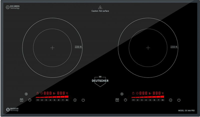Image resolution: width=200 pixels, height=117 pixels.
Task: Tap left zone round dial icon beside T box
Action: pyautogui.click(x=30, y=100)
